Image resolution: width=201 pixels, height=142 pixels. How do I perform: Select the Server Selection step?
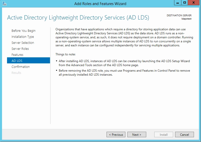click(x=23, y=43)
